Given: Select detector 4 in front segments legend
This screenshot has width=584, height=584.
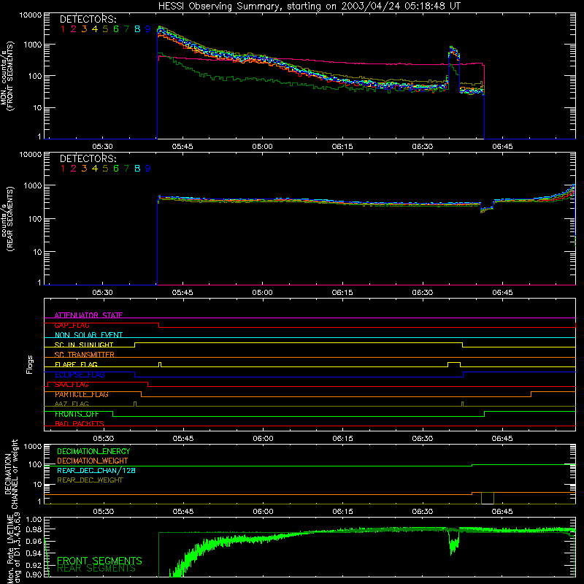Looking at the screenshot, I should (x=95, y=29).
